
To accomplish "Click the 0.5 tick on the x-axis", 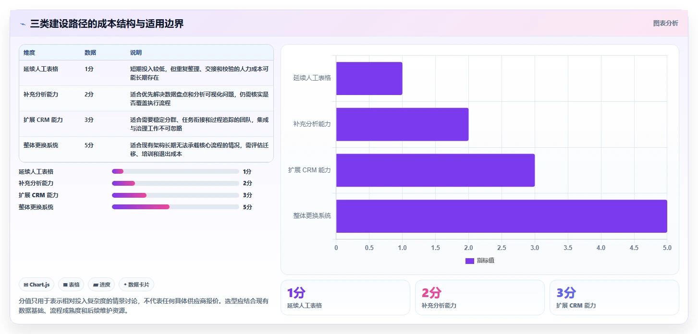I will (369, 248).
